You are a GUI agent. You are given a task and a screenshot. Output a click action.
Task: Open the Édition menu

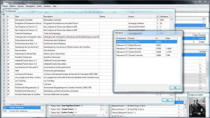point(12,6)
